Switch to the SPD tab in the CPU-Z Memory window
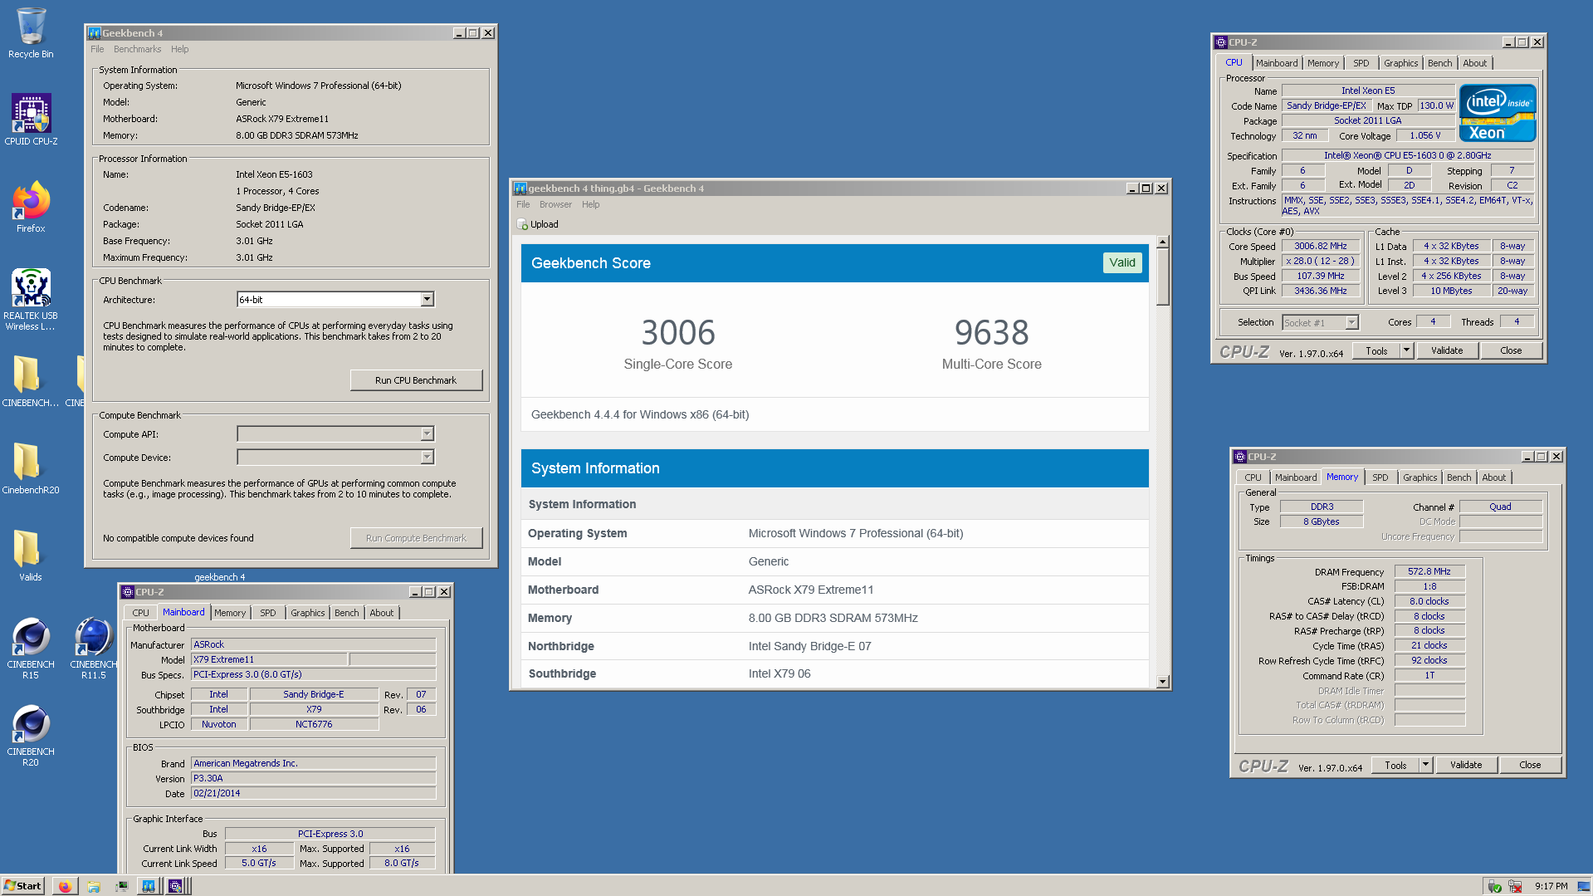Screen dimensions: 1593x896 1380,477
